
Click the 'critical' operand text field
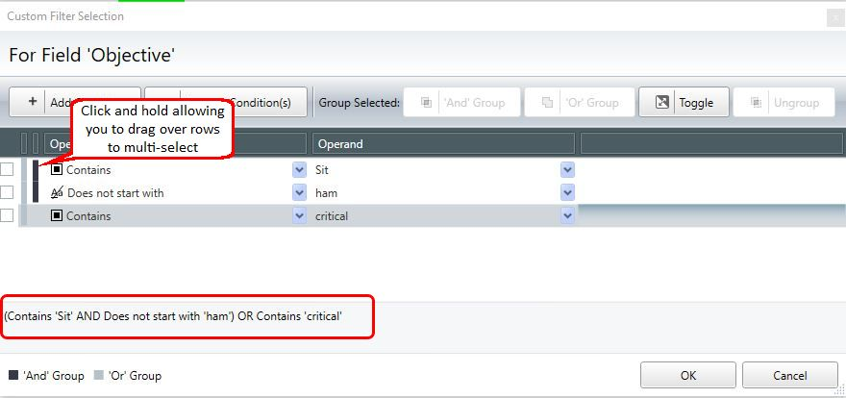pos(435,215)
